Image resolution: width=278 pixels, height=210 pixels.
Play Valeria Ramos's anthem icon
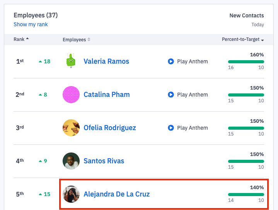point(171,61)
